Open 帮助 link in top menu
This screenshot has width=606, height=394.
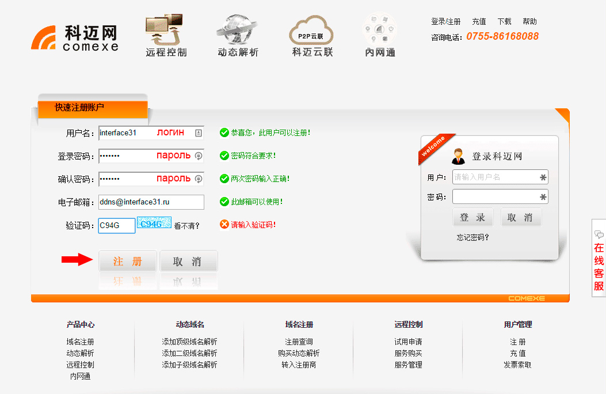[529, 22]
